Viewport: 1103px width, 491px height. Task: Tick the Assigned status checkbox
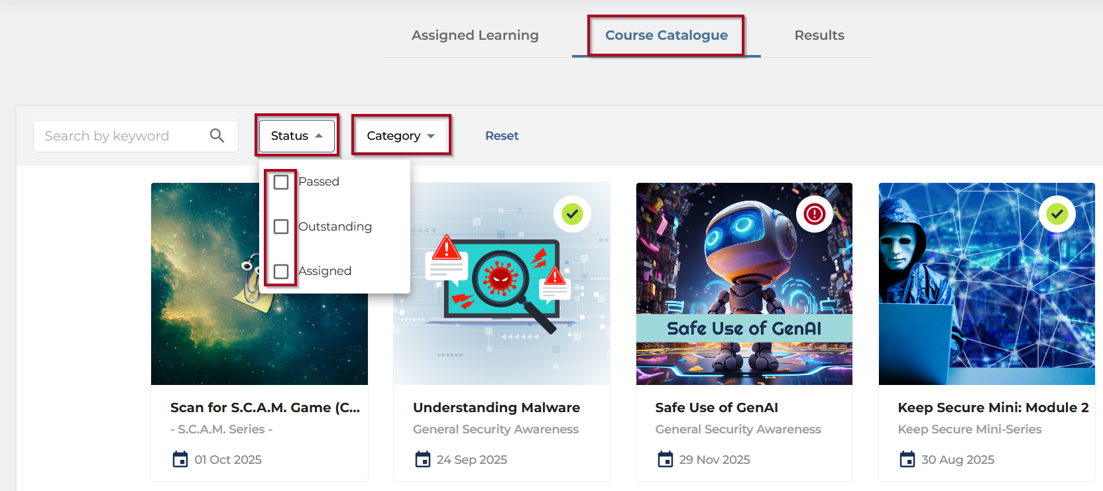(281, 272)
